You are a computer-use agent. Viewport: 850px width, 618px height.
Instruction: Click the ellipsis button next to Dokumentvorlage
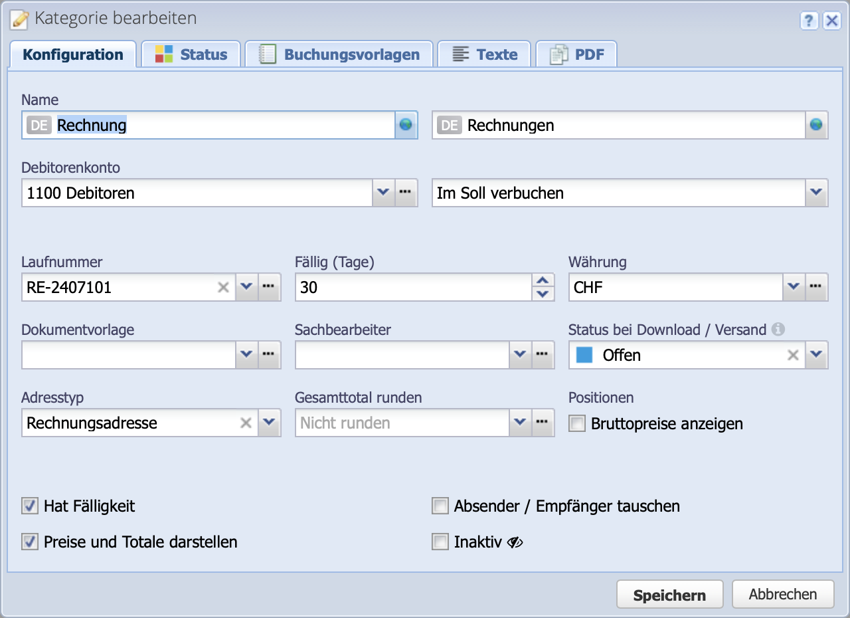click(268, 355)
